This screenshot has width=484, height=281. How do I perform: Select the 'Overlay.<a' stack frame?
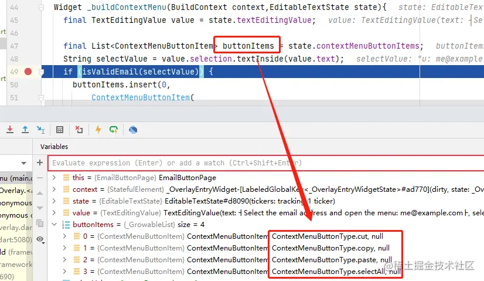pos(16,191)
